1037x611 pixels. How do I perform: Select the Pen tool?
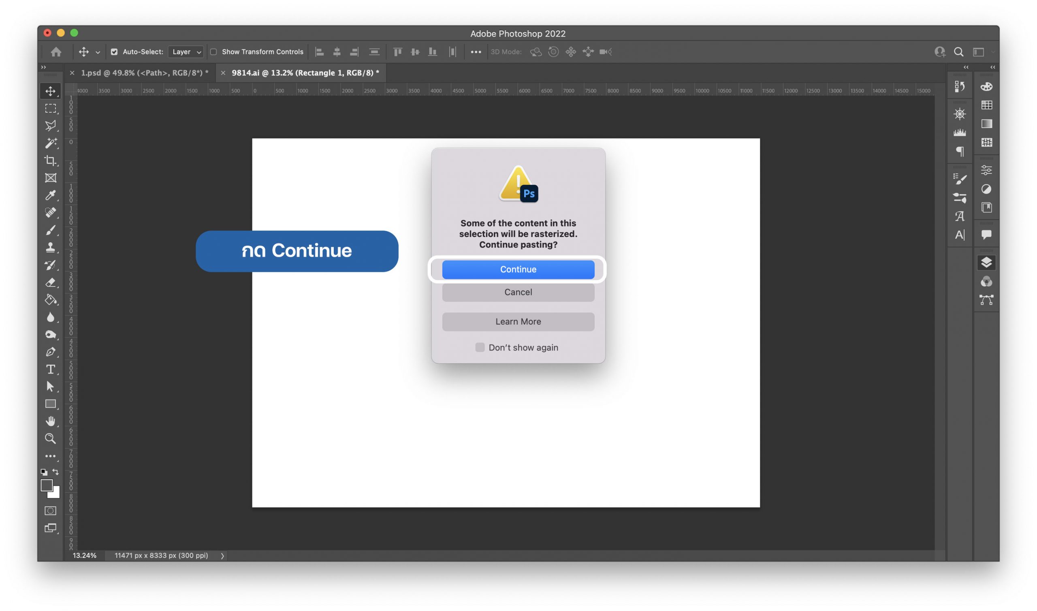[50, 352]
